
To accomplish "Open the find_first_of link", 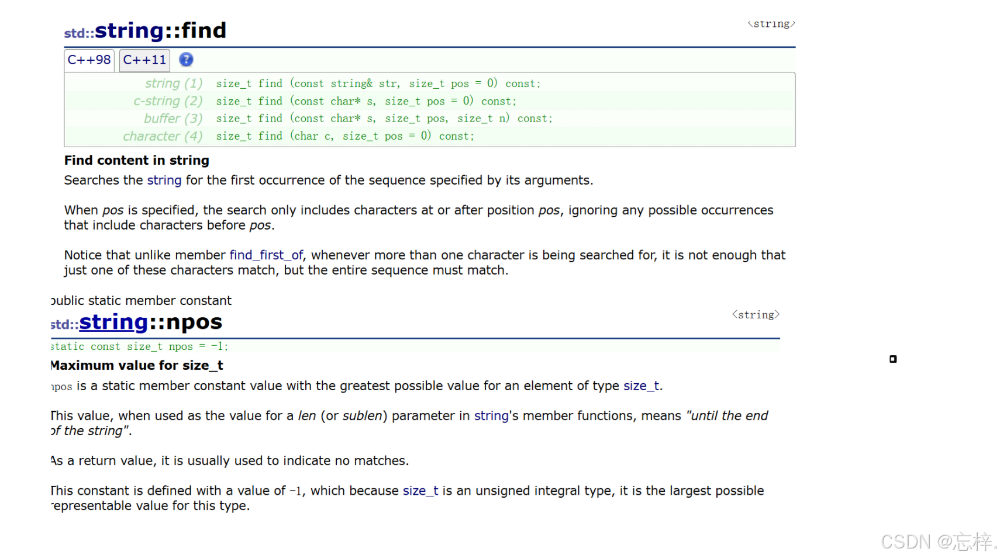I will click(266, 255).
